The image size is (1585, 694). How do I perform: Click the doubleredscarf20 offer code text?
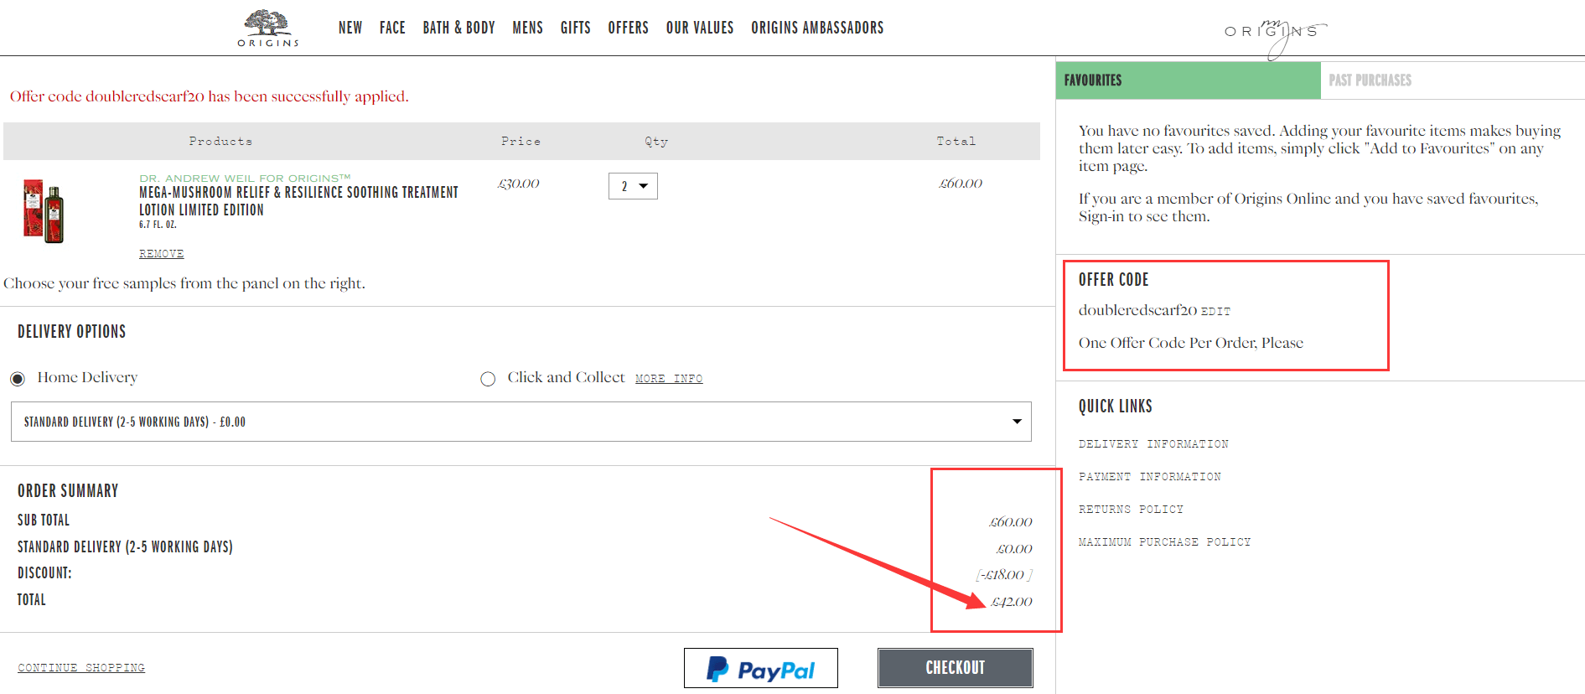pyautogui.click(x=1137, y=310)
